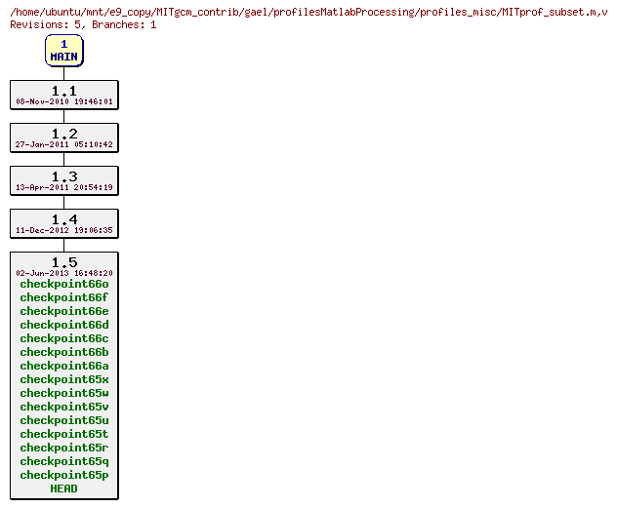Viewport: 617px width, 508px height.
Task: Click date 11-Dec-2012 19:06:35
Action: [x=64, y=230]
